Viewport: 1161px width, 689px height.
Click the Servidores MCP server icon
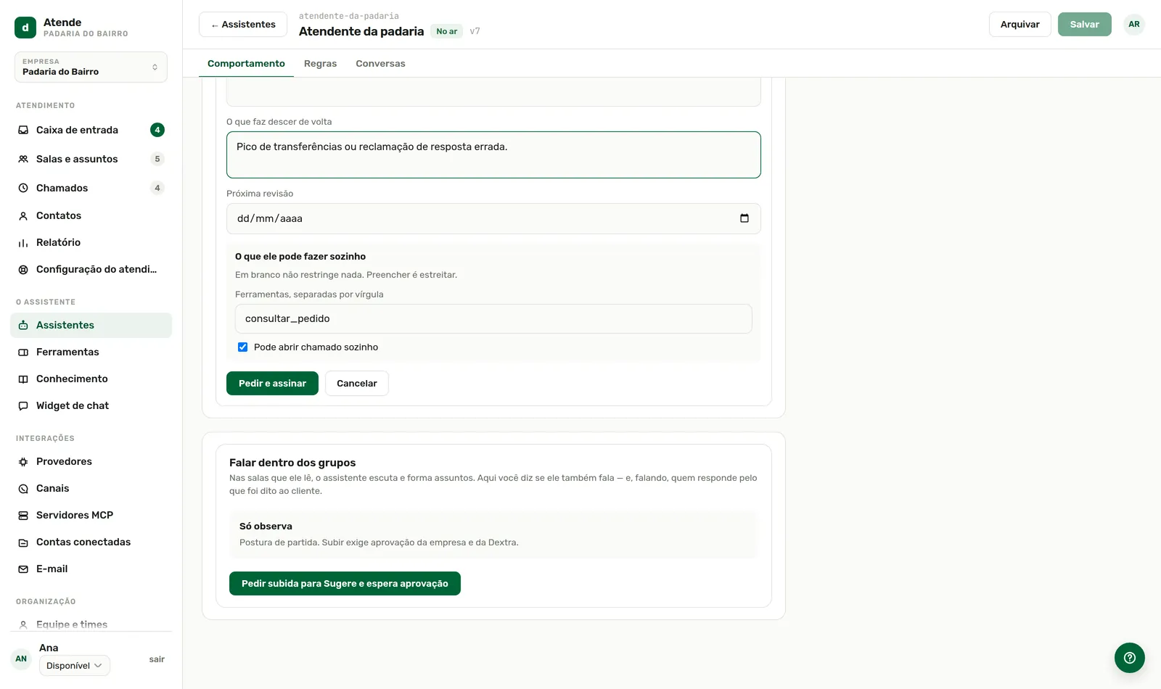[x=23, y=515]
